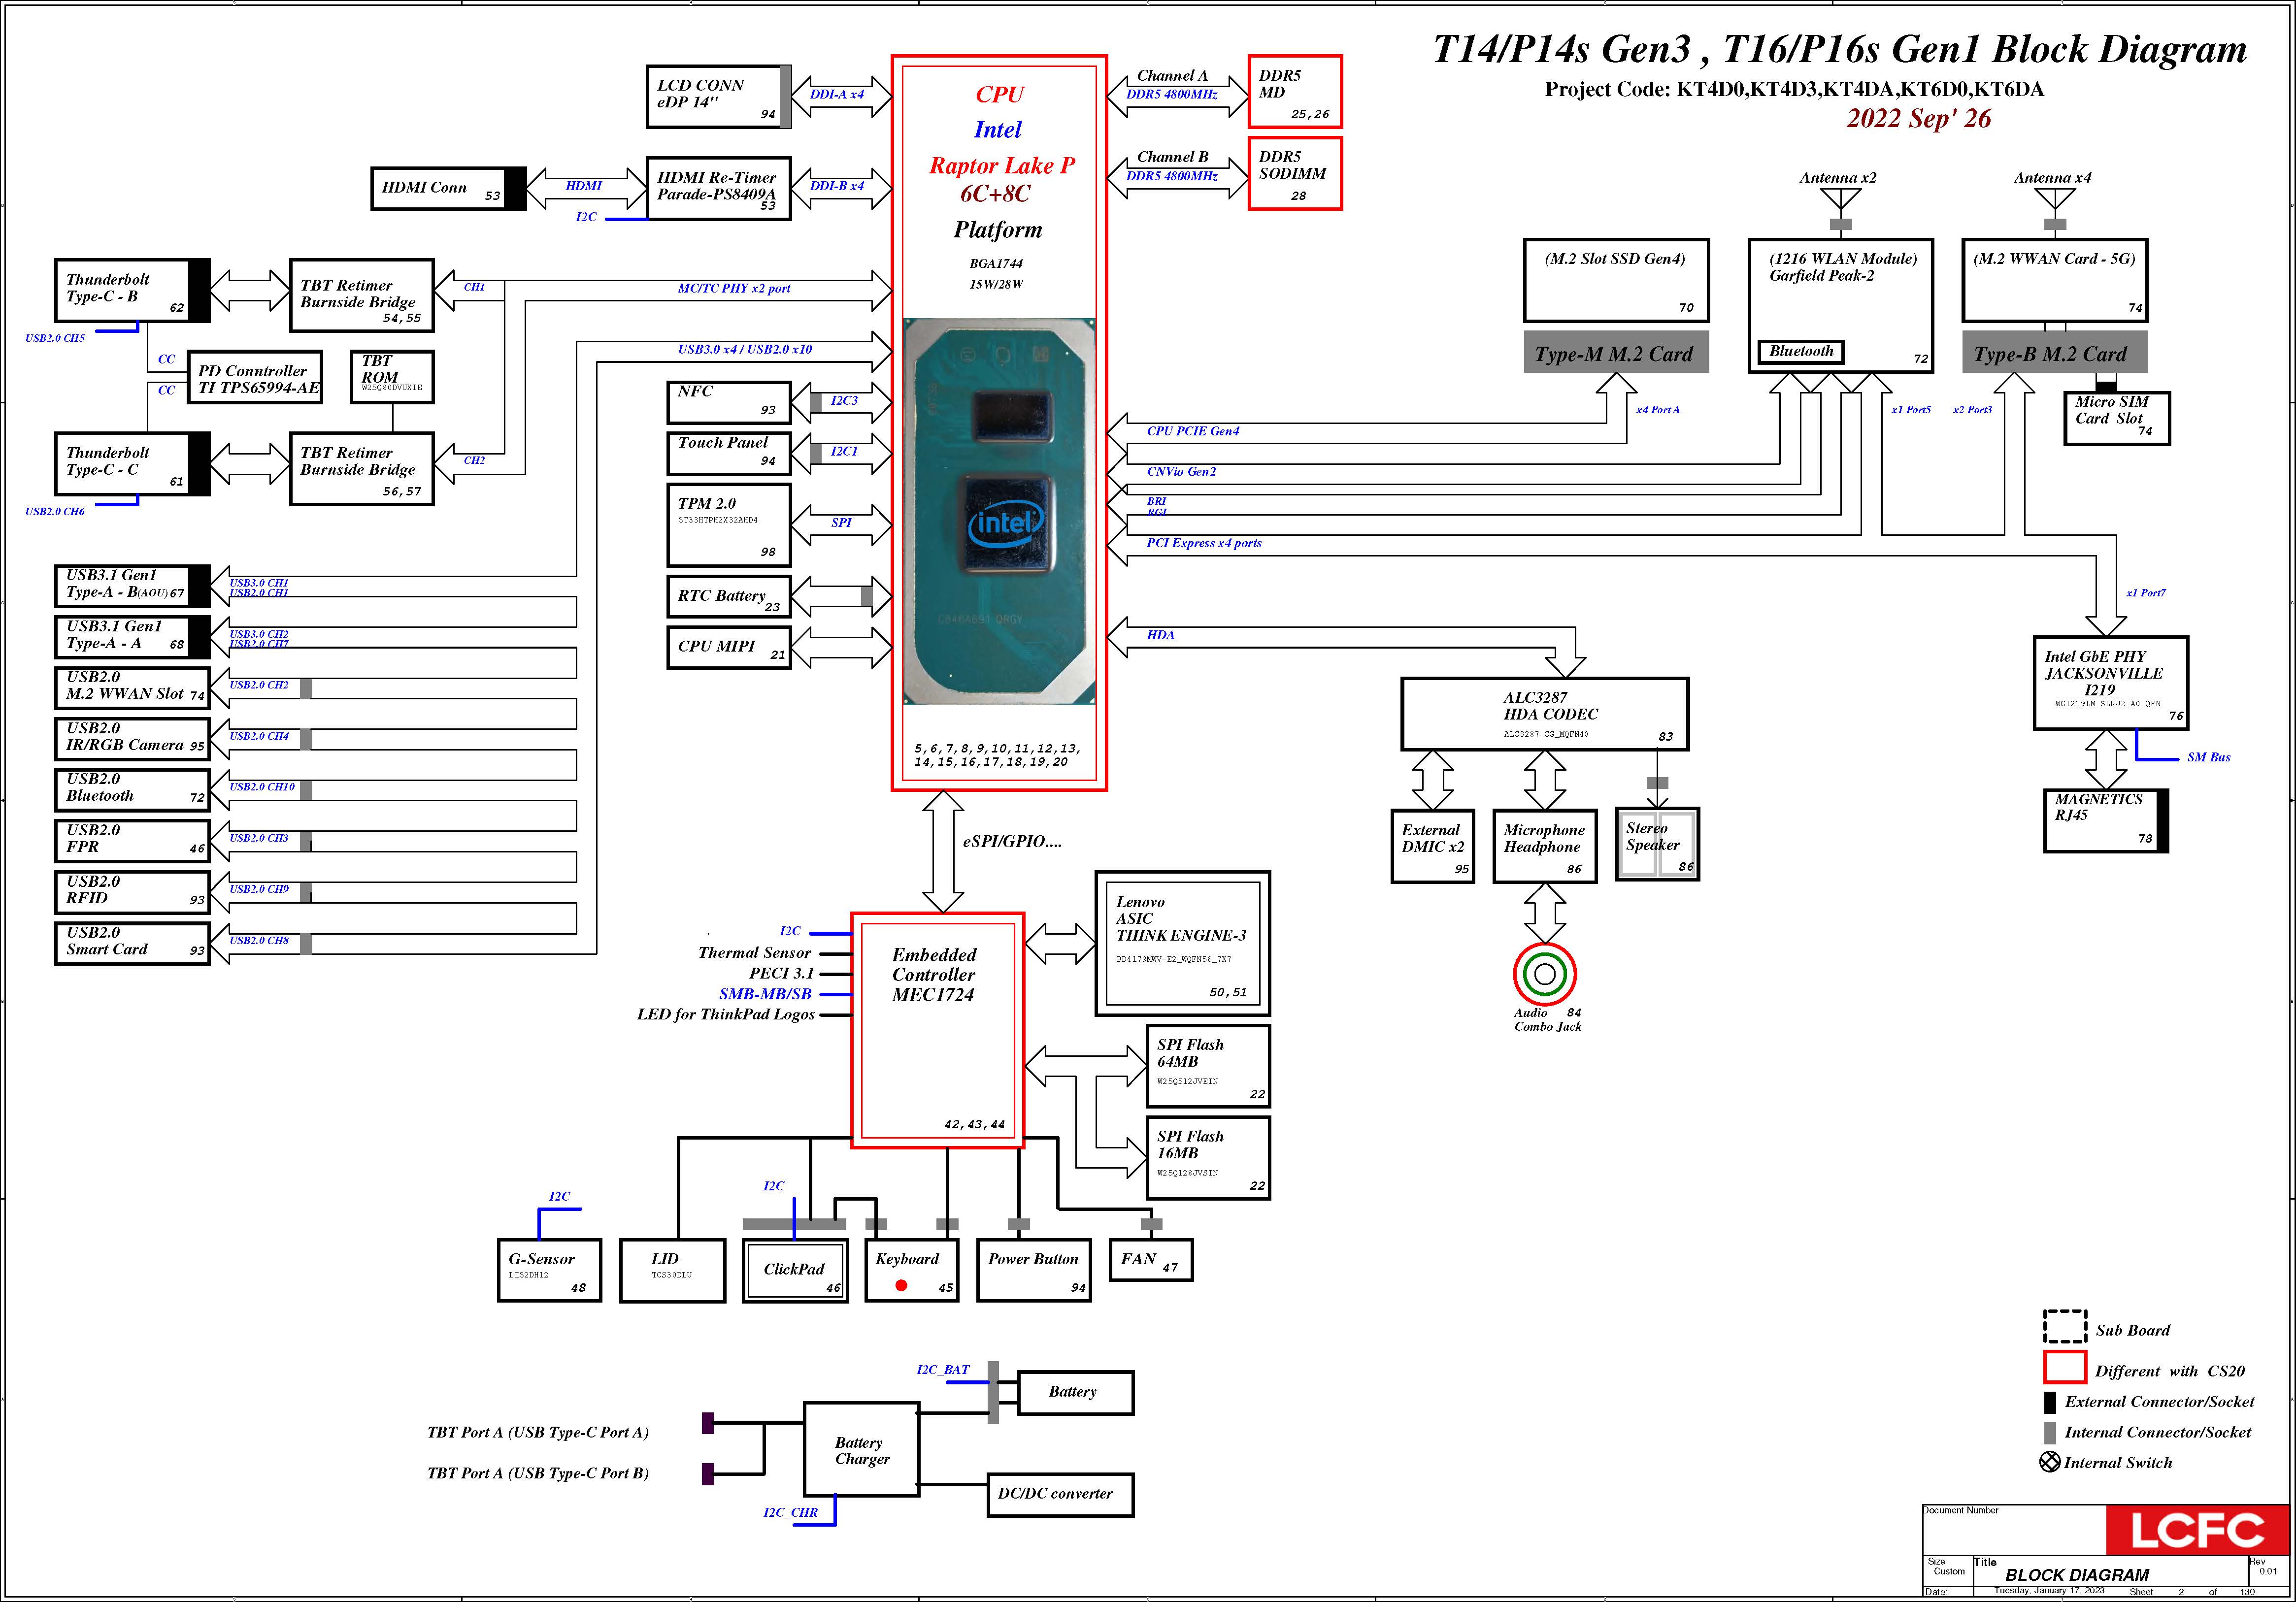Select the M.2 WWAN Card - 5G block
This screenshot has width=2296, height=1602.
(x=2055, y=280)
